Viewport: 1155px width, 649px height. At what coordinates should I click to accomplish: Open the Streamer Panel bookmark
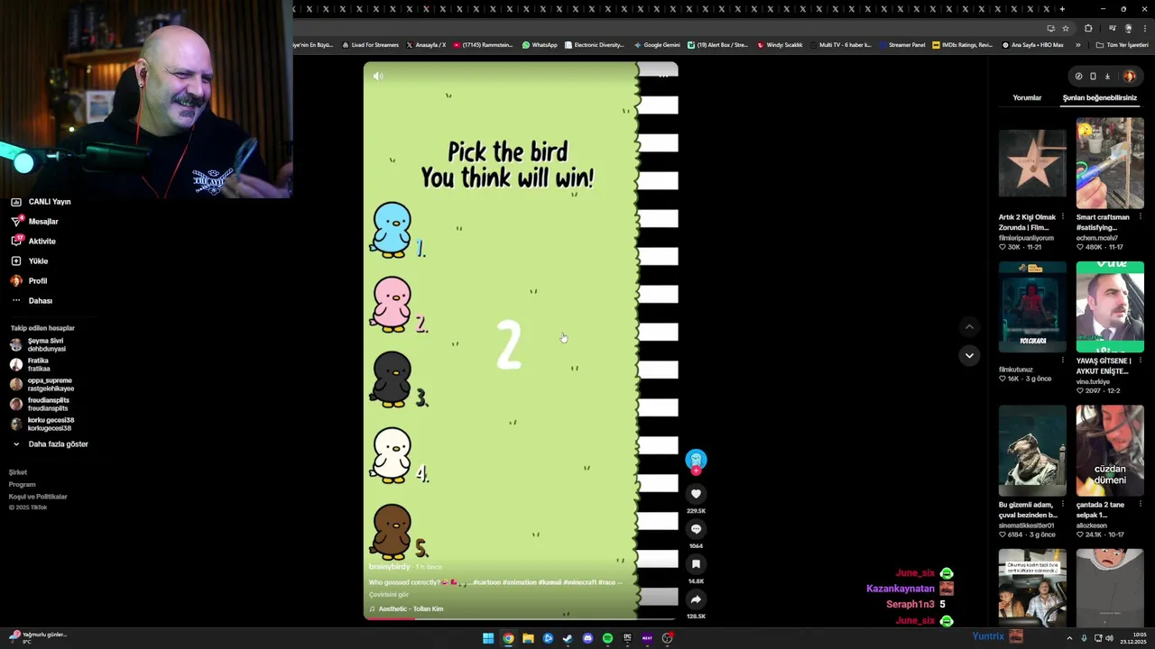(903, 45)
